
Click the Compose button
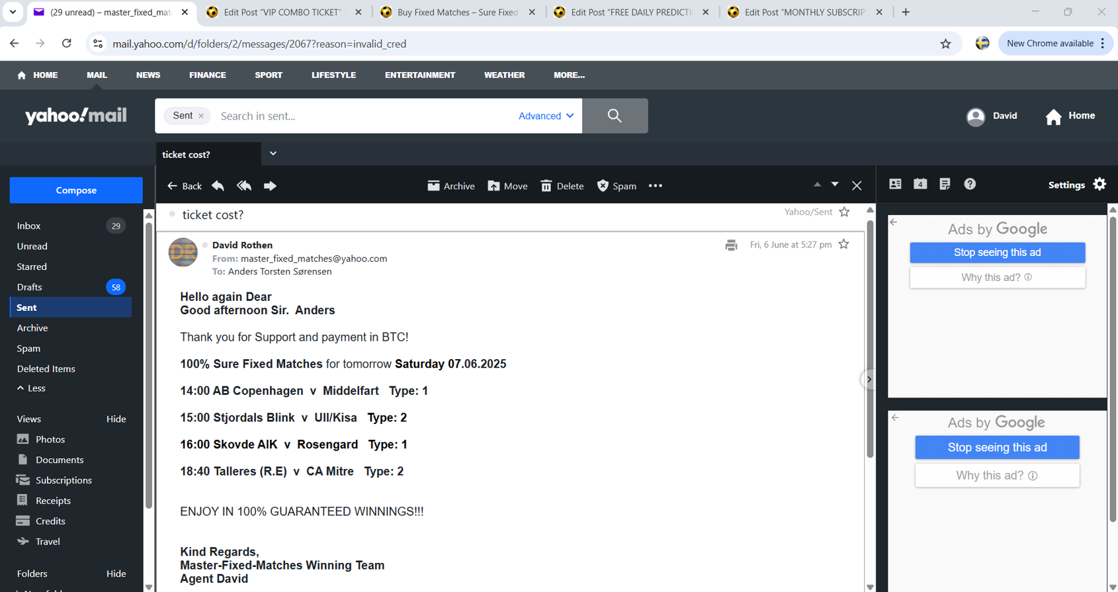click(76, 190)
